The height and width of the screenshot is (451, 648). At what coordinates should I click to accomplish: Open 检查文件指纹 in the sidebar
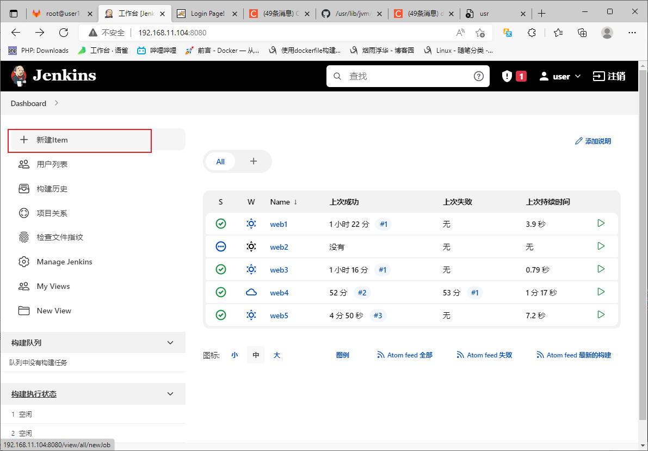[60, 237]
